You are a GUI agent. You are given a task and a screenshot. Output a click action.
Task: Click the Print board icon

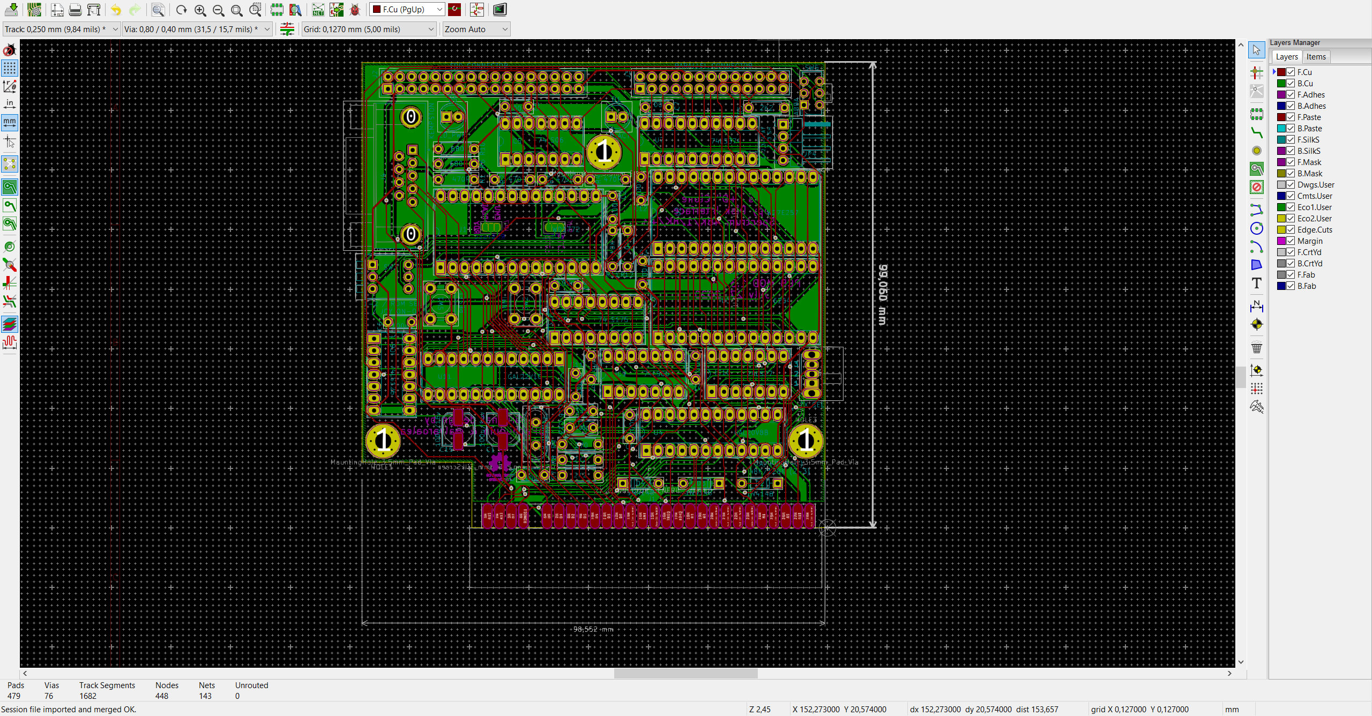tap(76, 10)
